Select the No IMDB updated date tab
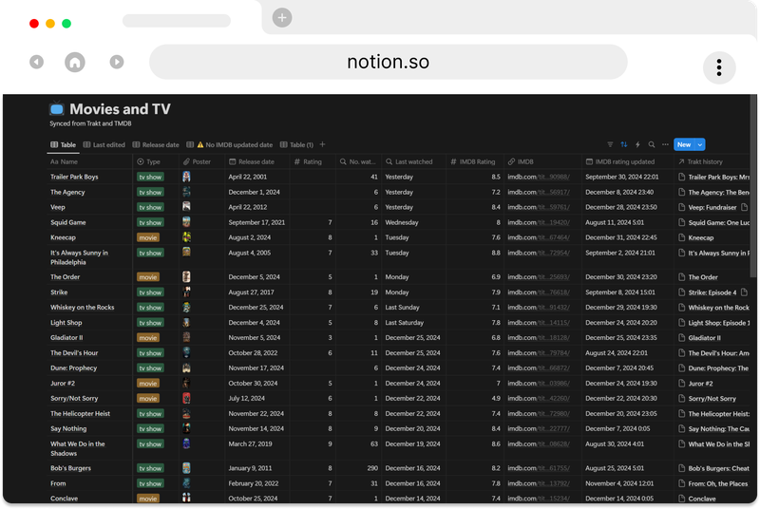The height and width of the screenshot is (509, 760). click(x=230, y=144)
